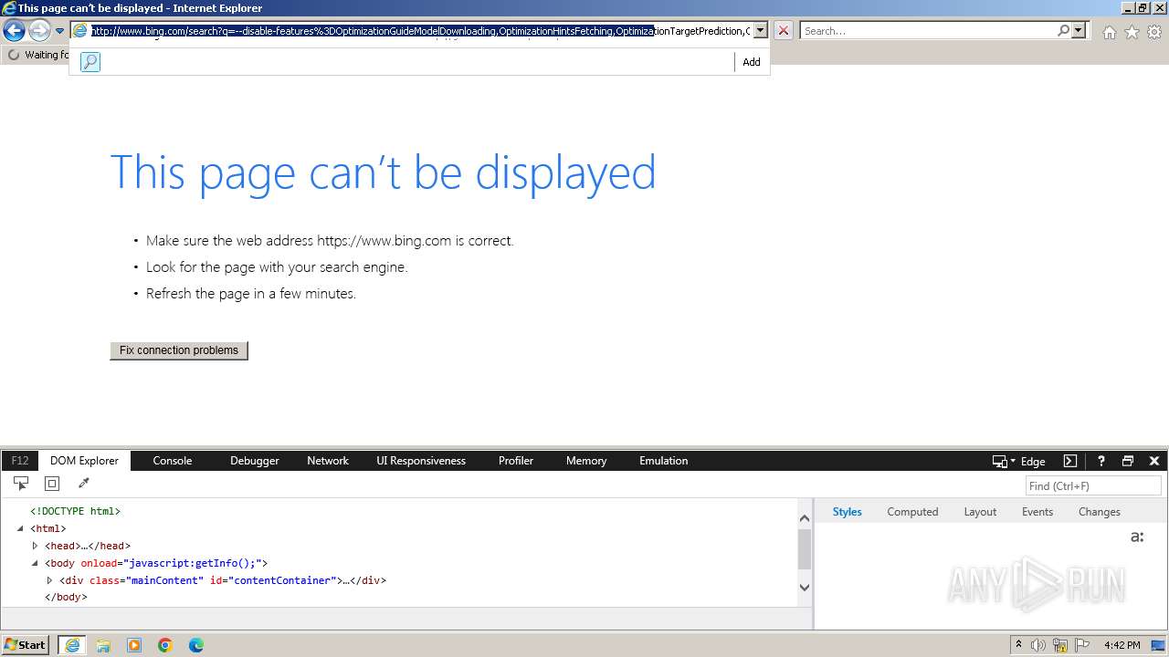Open the Network tab
The image size is (1169, 657).
click(328, 461)
